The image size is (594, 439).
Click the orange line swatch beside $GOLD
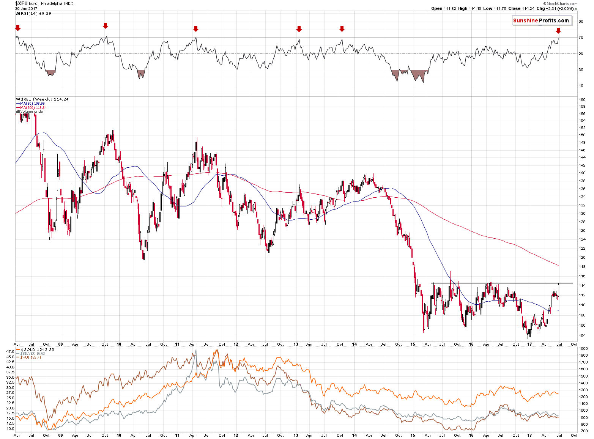[18, 350]
